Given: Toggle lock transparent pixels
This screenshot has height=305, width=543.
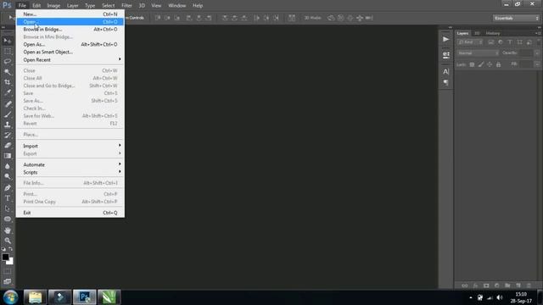Looking at the screenshot, I should click(x=472, y=64).
